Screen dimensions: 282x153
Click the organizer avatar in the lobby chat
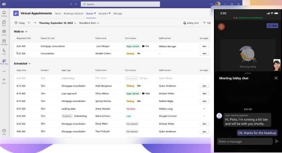[x=219, y=116]
